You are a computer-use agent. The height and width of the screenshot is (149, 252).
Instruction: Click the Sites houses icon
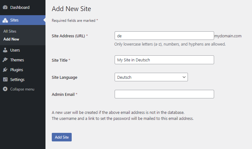[5, 20]
